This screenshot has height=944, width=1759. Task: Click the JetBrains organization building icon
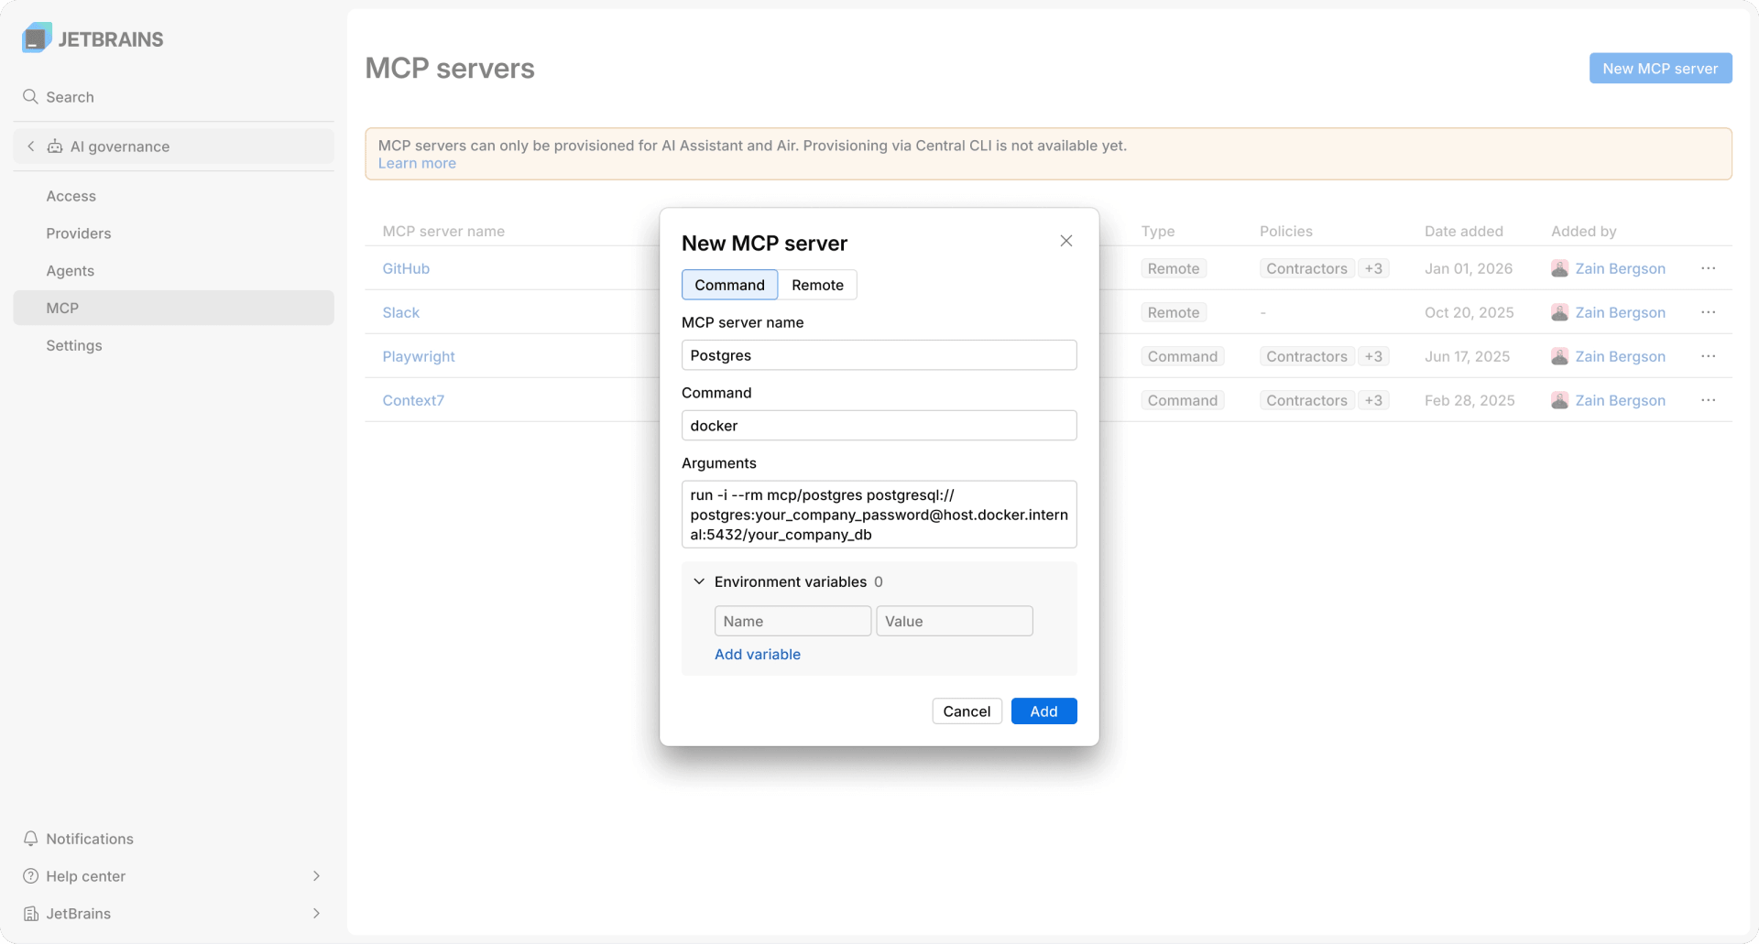click(31, 914)
